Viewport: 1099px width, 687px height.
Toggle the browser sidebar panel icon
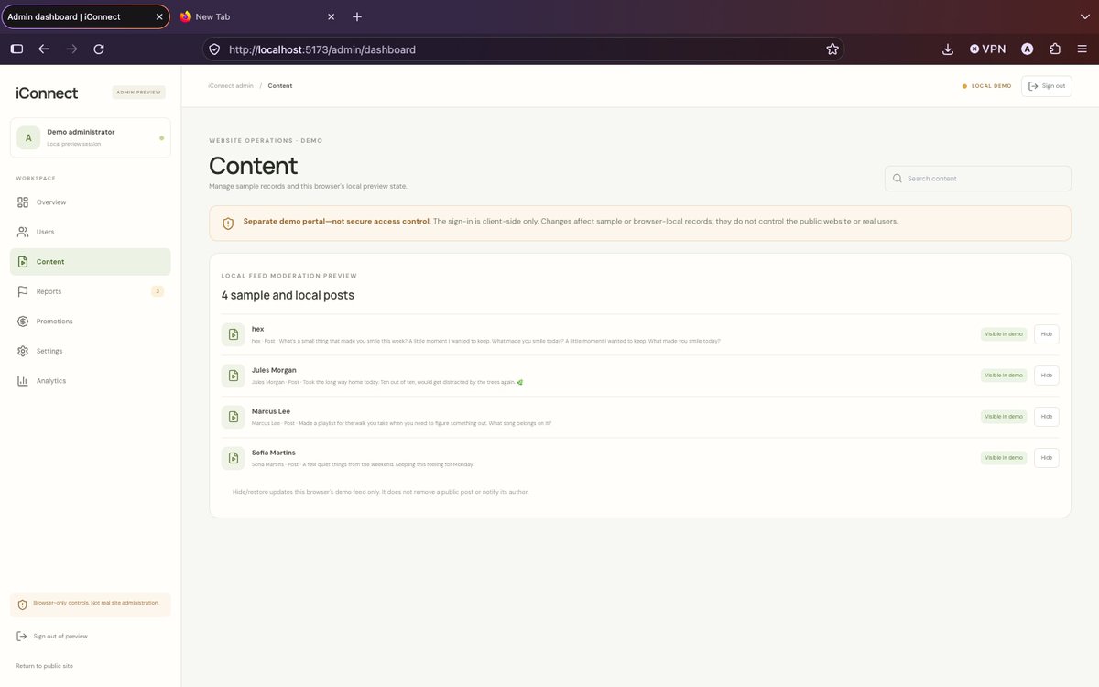pyautogui.click(x=16, y=49)
